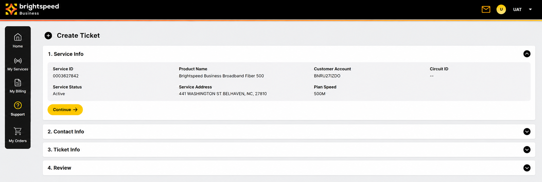Click the Circuit ID field label
542x182 pixels.
439,69
